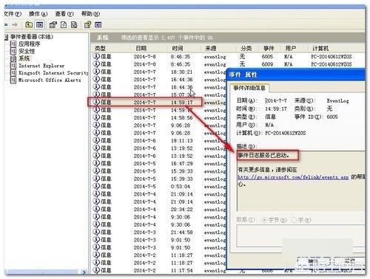Select the 事件详细信息 tab in the dialog
The height and width of the screenshot is (279, 370).
pos(249,88)
